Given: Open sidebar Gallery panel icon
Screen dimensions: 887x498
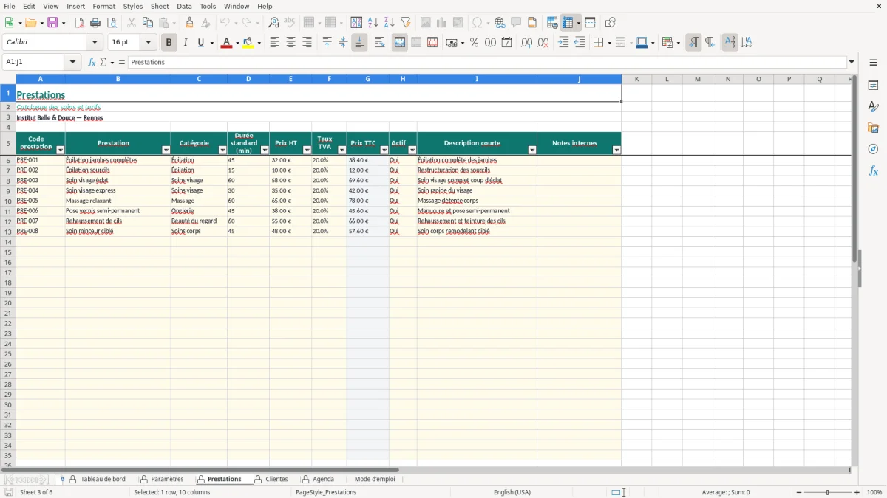Looking at the screenshot, I should [873, 128].
